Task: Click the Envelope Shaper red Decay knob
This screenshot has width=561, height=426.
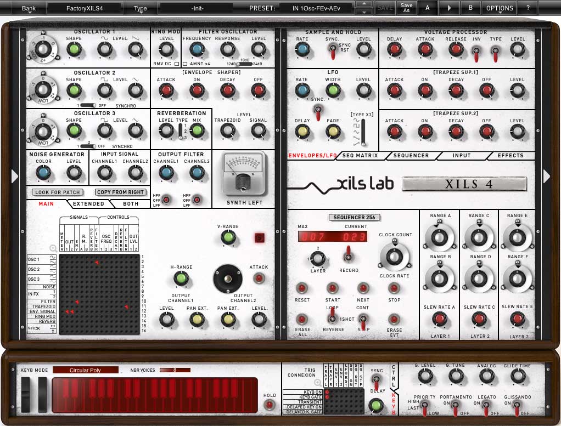Action: click(x=227, y=90)
